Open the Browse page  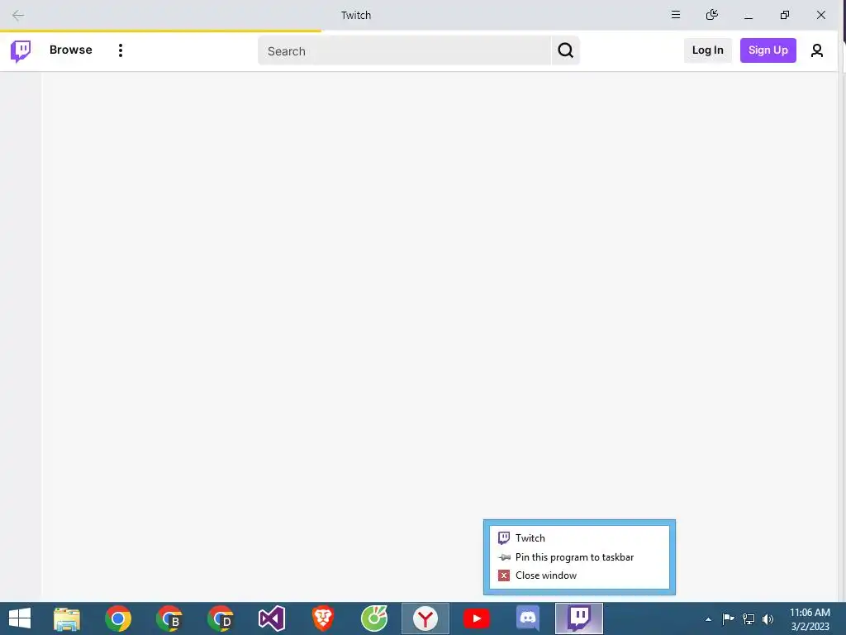[x=71, y=50]
